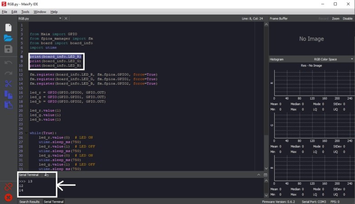This screenshot has width=355, height=204.
Task: Open the Tools menu
Action: click(x=25, y=12)
